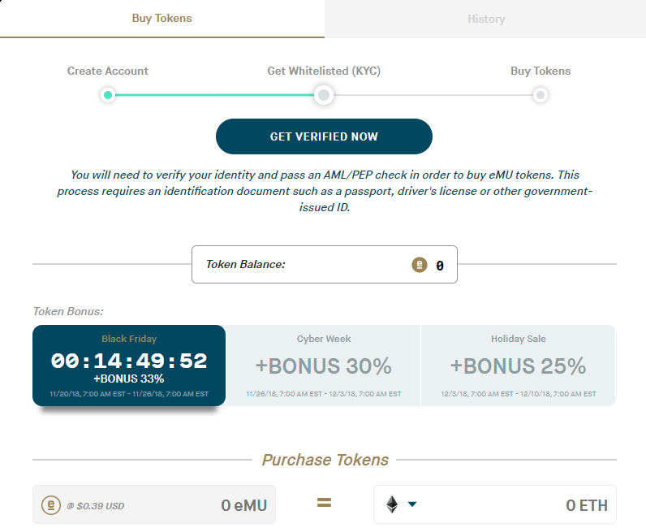Open the History tab

tap(486, 19)
